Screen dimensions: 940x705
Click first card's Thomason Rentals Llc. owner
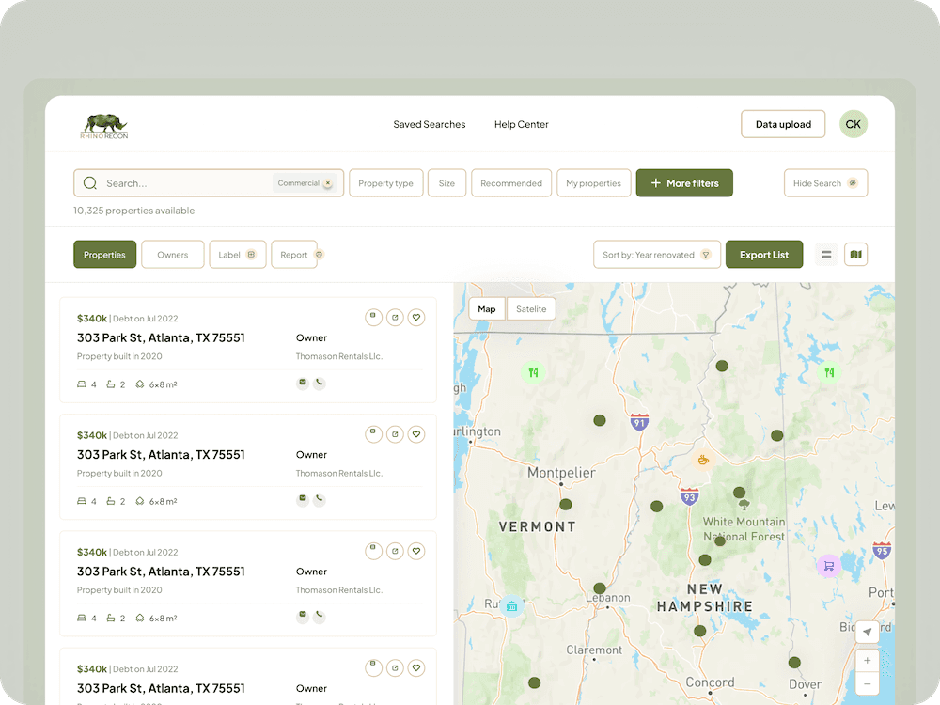[338, 356]
